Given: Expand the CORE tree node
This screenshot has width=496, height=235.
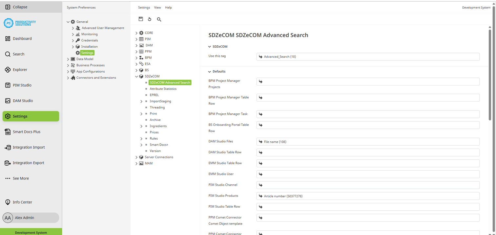Looking at the screenshot, I should tap(136, 33).
